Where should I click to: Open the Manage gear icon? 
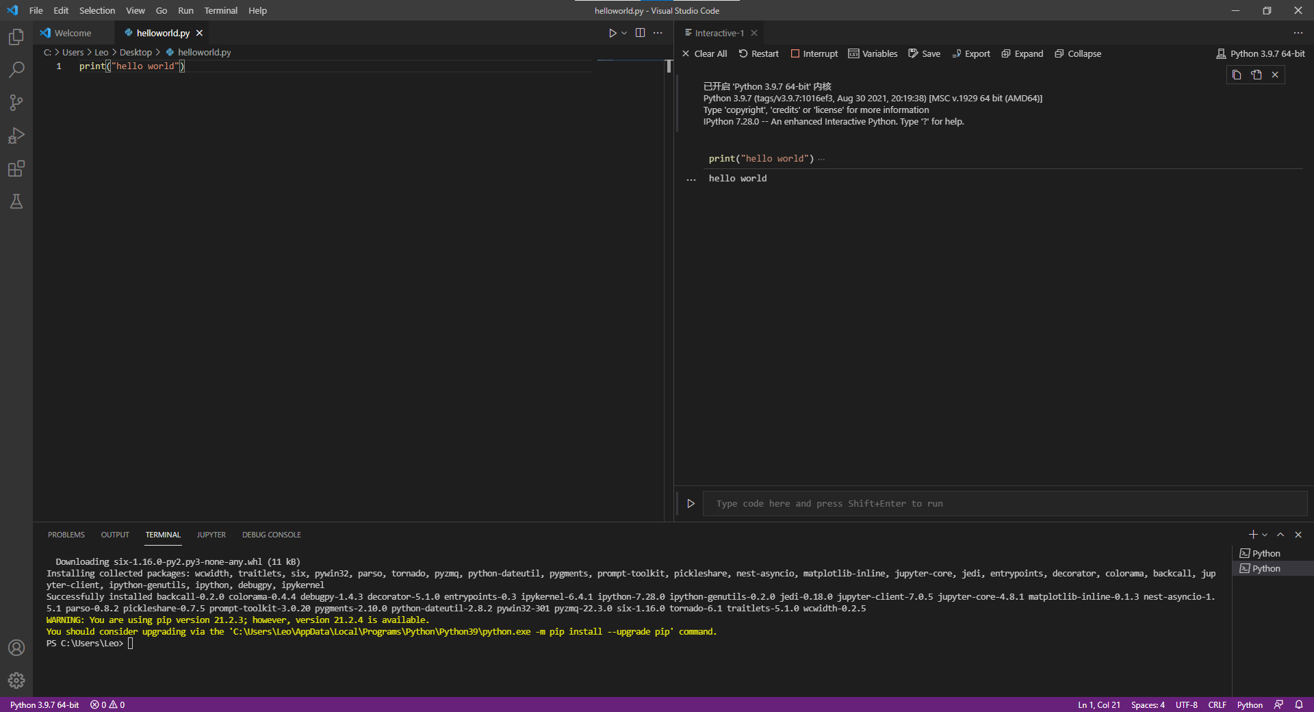pos(16,680)
